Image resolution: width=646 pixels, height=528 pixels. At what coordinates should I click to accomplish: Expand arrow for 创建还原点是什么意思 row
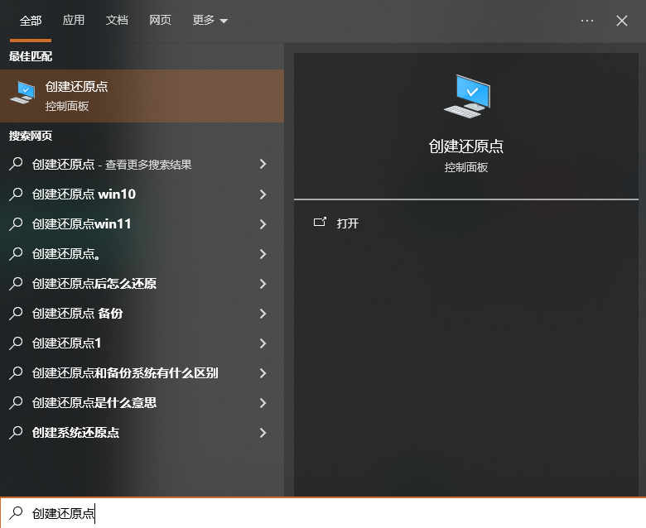coord(263,403)
